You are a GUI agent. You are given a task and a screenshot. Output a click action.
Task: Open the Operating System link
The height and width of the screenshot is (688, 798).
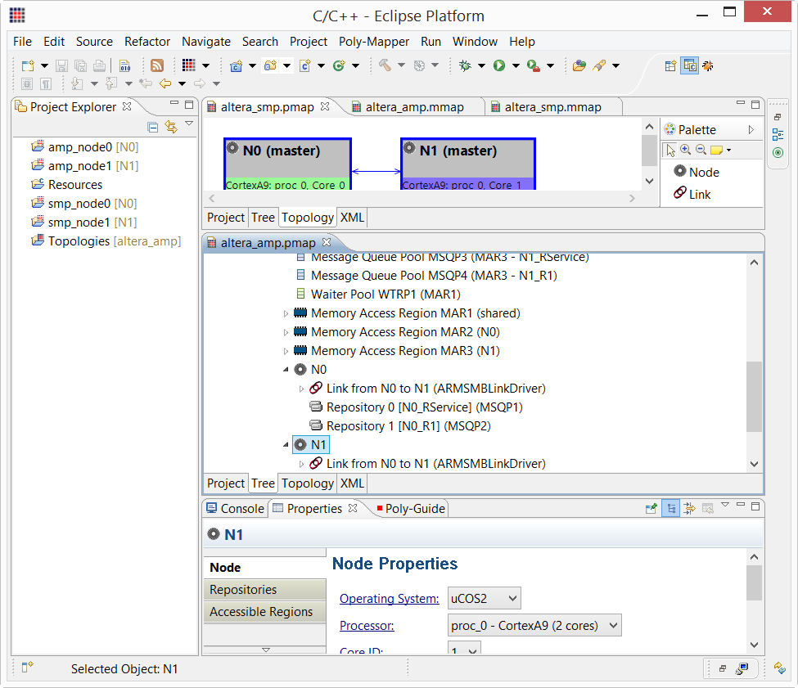point(390,599)
